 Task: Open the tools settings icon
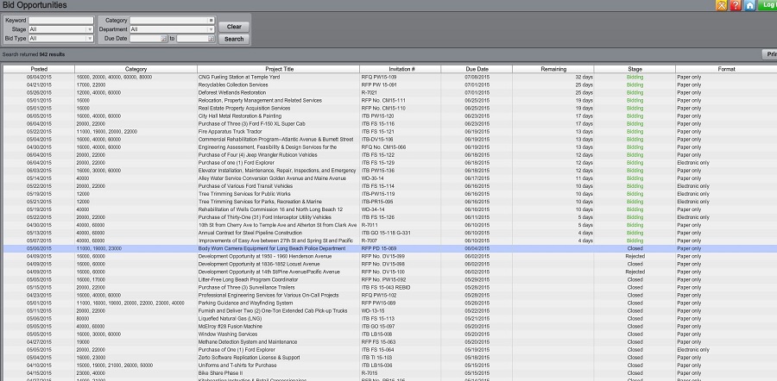point(721,5)
